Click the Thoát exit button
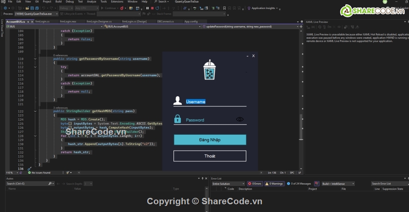409x212 pixels. pyautogui.click(x=210, y=156)
